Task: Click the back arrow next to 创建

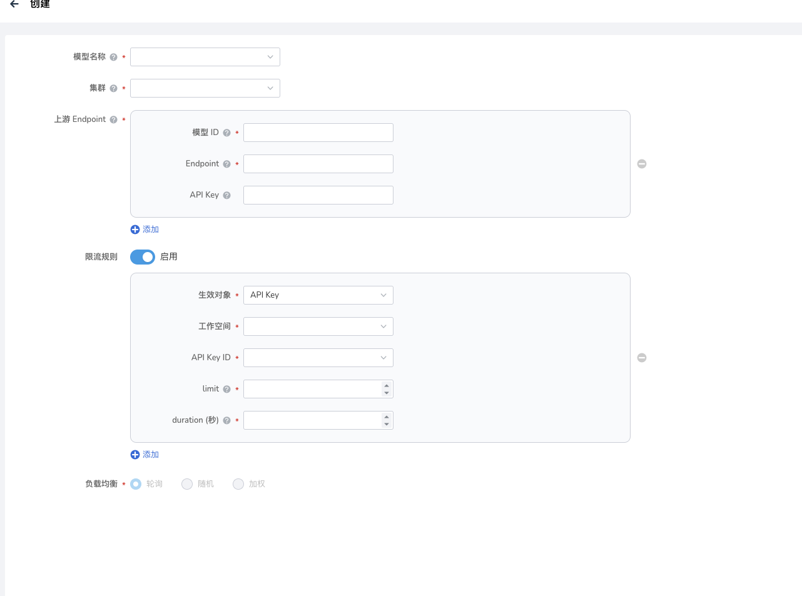Action: 14,4
